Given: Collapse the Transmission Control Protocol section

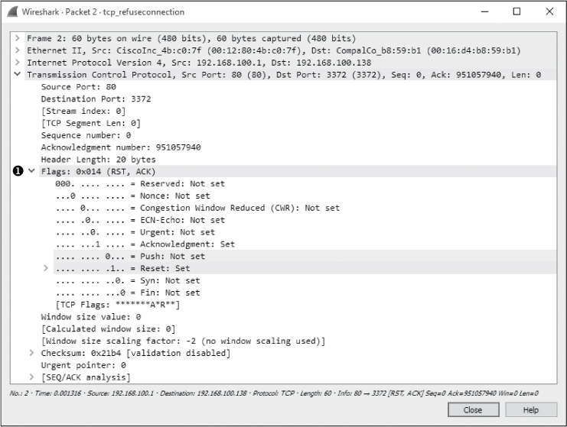Looking at the screenshot, I should click(x=17, y=74).
